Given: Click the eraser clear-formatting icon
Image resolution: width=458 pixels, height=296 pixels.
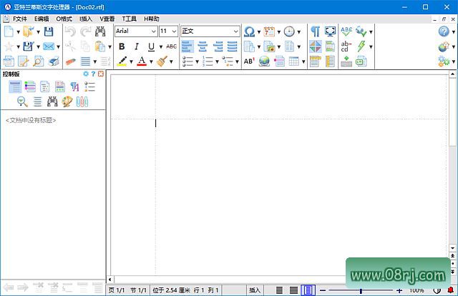Looking at the screenshot, I should tap(70, 61).
